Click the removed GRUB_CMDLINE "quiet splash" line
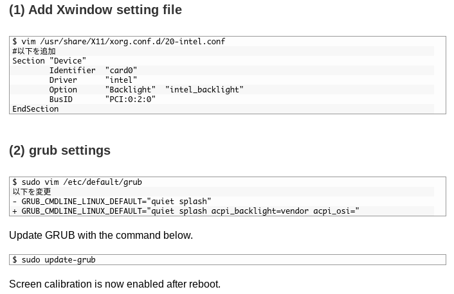The height and width of the screenshot is (294, 454). [x=112, y=202]
